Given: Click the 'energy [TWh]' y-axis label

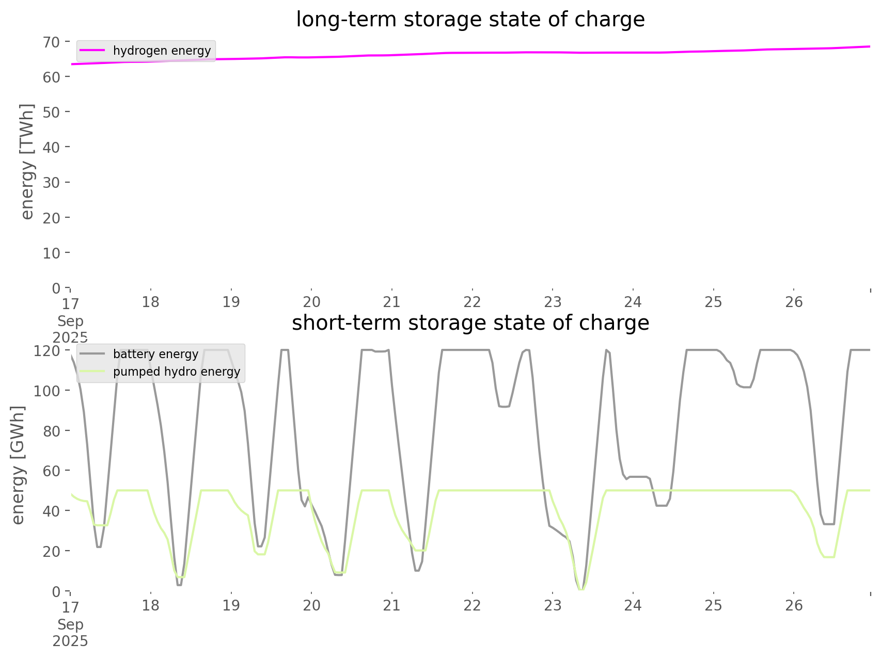Looking at the screenshot, I should tap(27, 162).
